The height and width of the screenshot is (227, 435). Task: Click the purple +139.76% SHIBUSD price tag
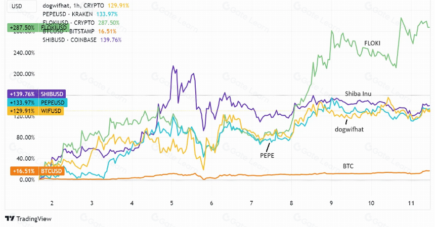[36, 94]
